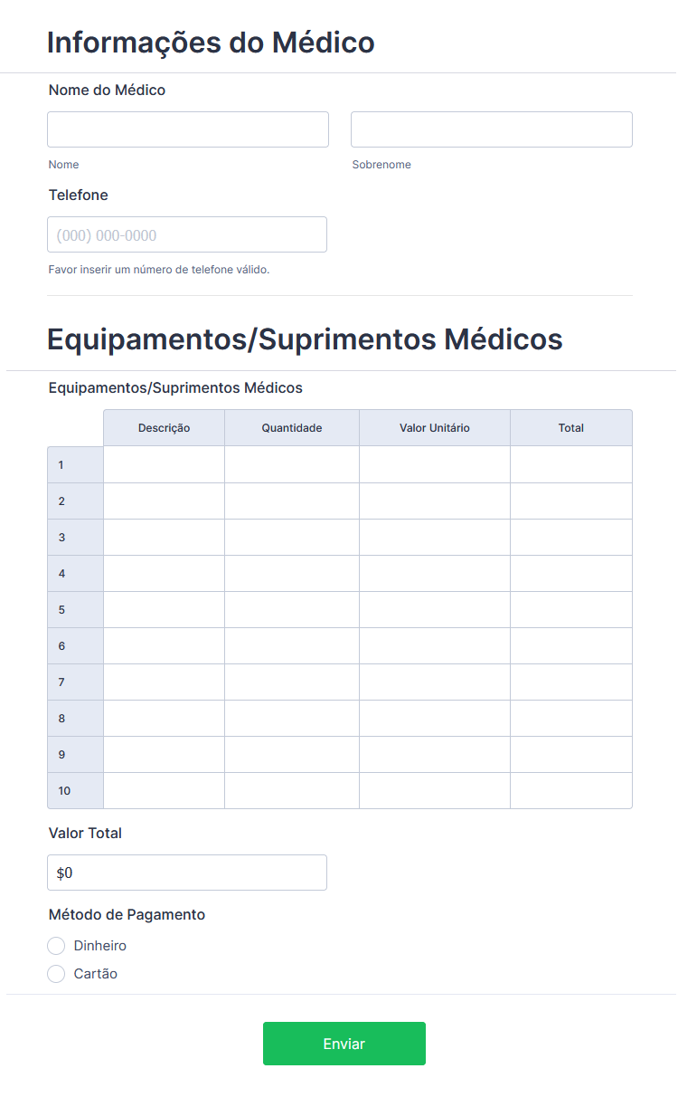678x1097 pixels.
Task: Click the Quantidade column header
Action: point(291,428)
